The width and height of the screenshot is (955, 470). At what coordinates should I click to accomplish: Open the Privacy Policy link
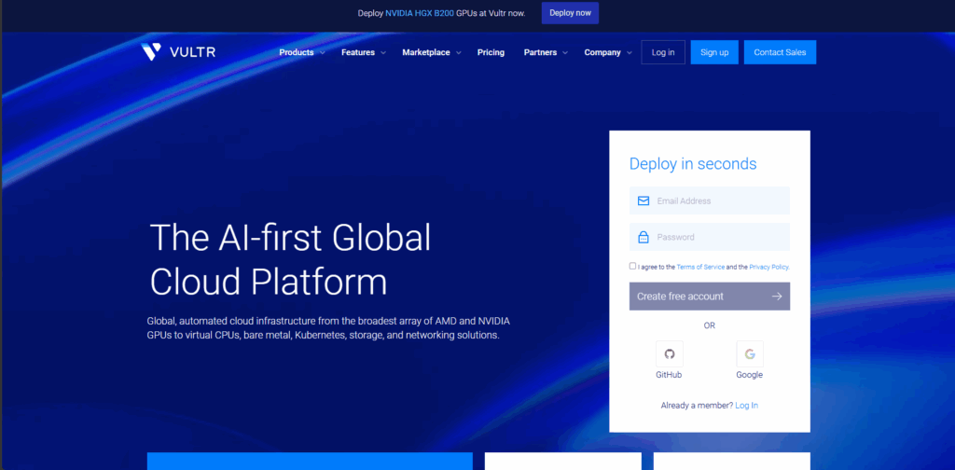click(769, 267)
